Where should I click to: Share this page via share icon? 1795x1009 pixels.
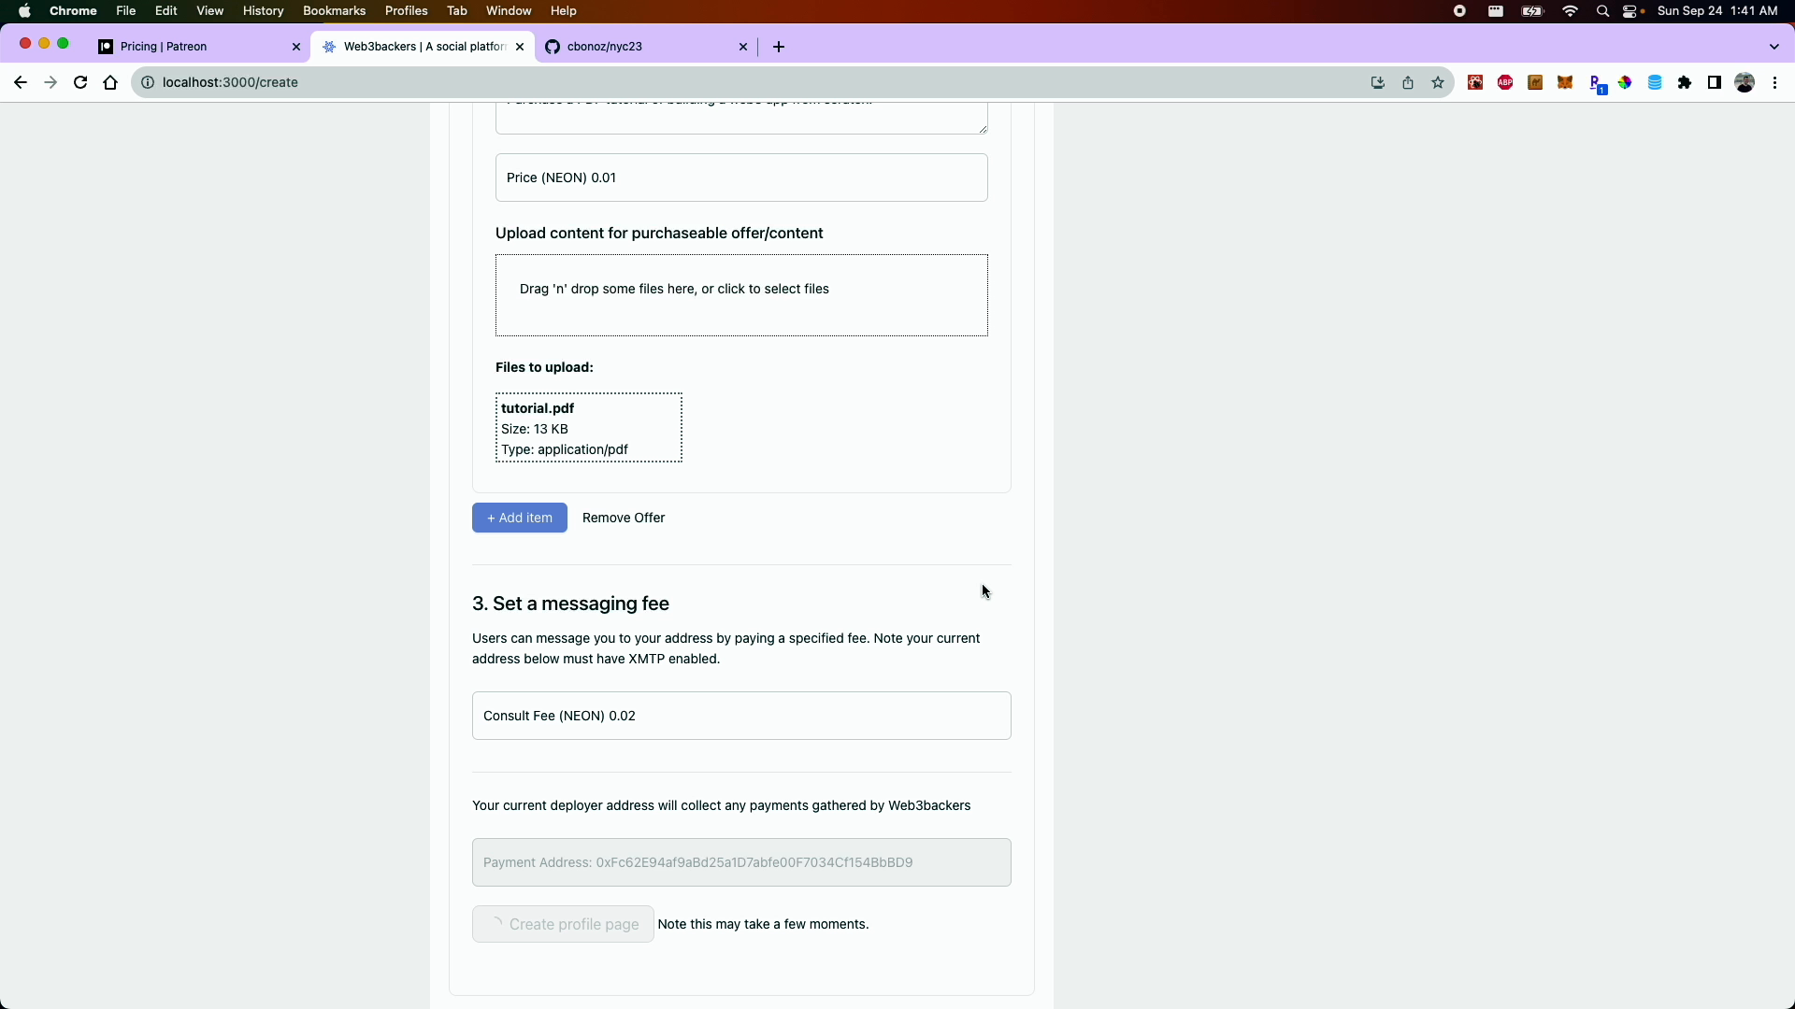(1408, 82)
